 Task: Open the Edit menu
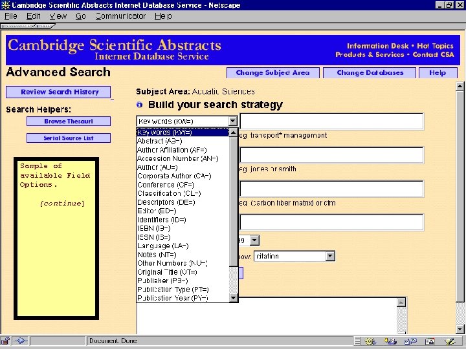coord(33,16)
